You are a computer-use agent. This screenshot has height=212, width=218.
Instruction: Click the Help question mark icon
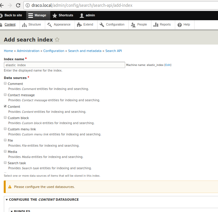pyautogui.click(x=180, y=25)
